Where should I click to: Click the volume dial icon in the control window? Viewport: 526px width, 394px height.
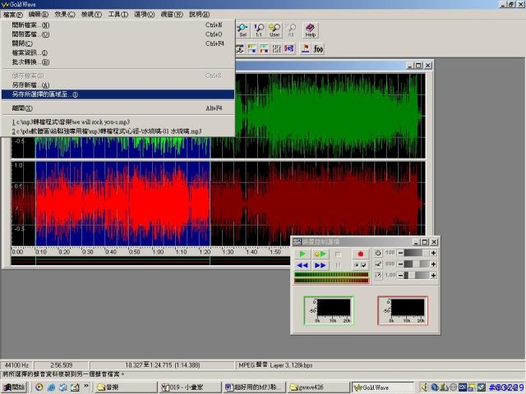pos(378,253)
